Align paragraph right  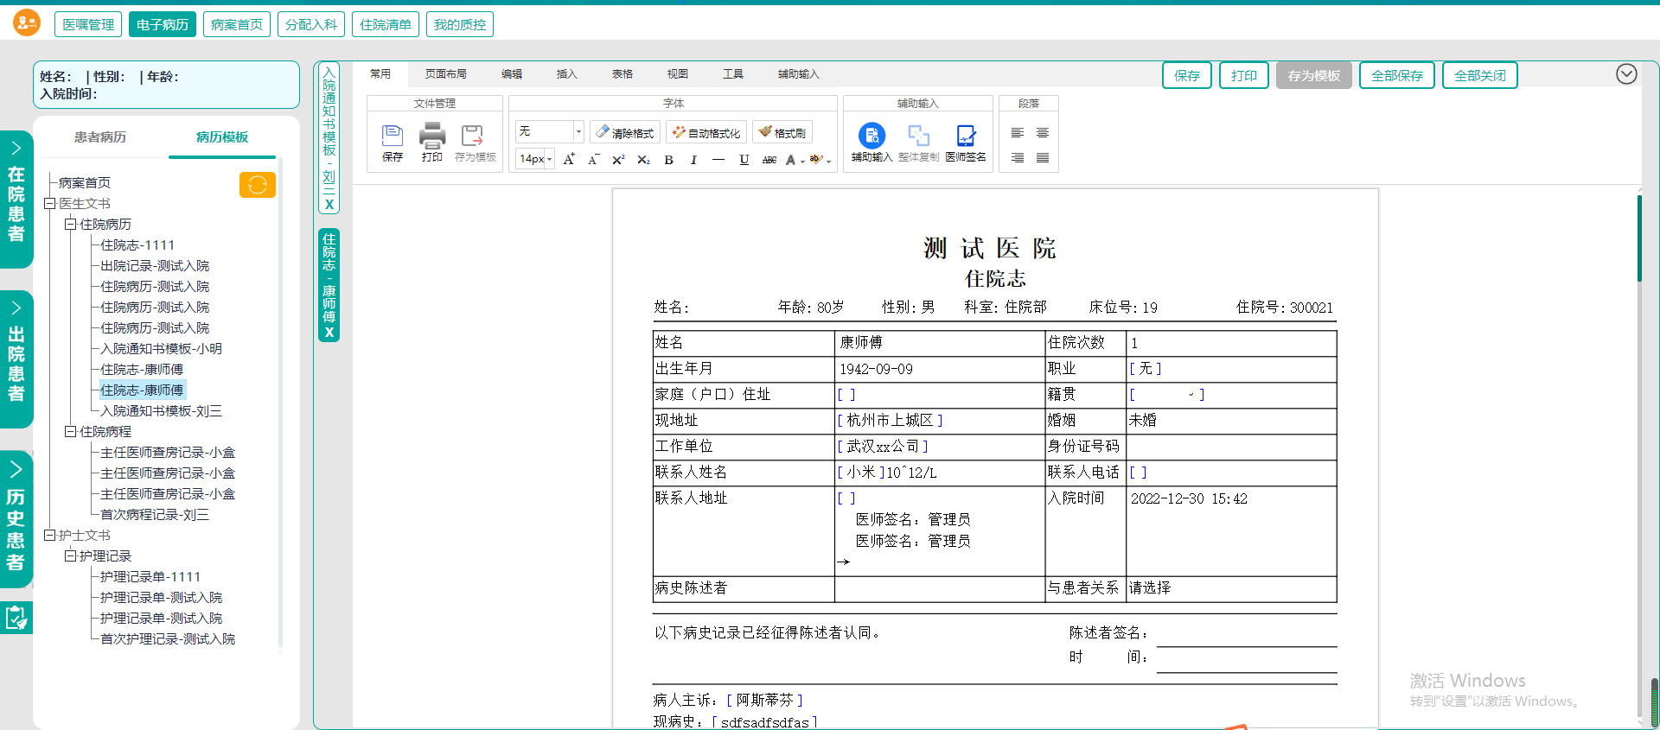point(1018,157)
